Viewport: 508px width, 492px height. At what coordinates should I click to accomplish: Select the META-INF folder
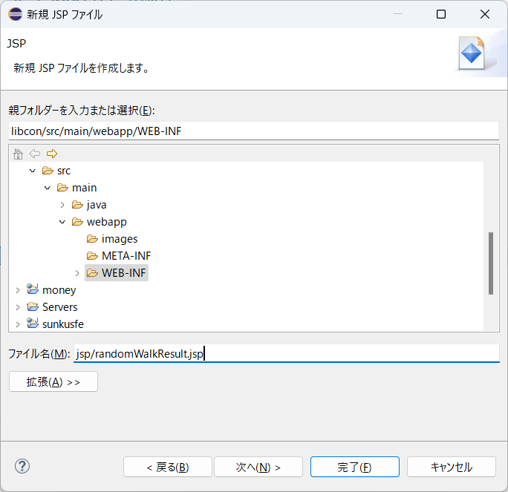click(x=126, y=256)
